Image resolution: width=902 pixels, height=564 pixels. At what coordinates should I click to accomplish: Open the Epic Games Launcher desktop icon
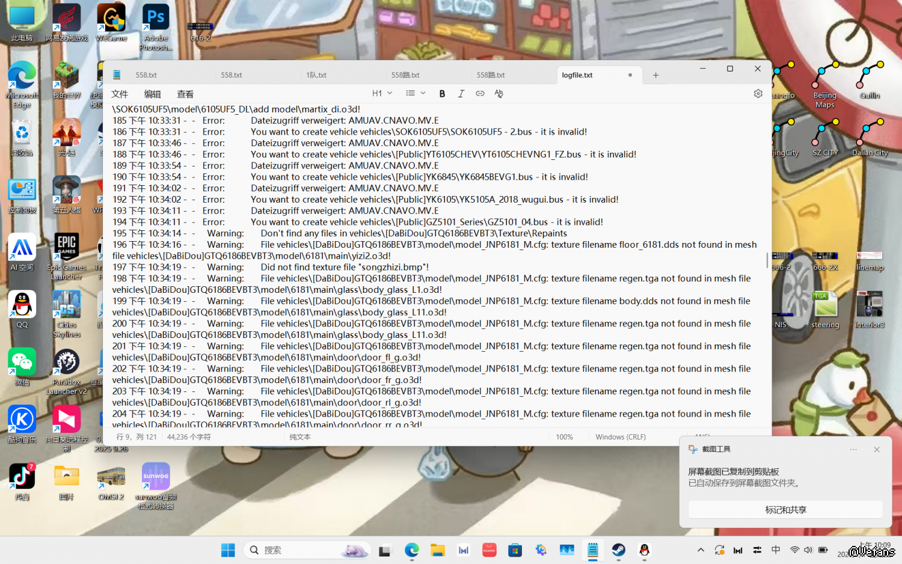[x=67, y=249]
